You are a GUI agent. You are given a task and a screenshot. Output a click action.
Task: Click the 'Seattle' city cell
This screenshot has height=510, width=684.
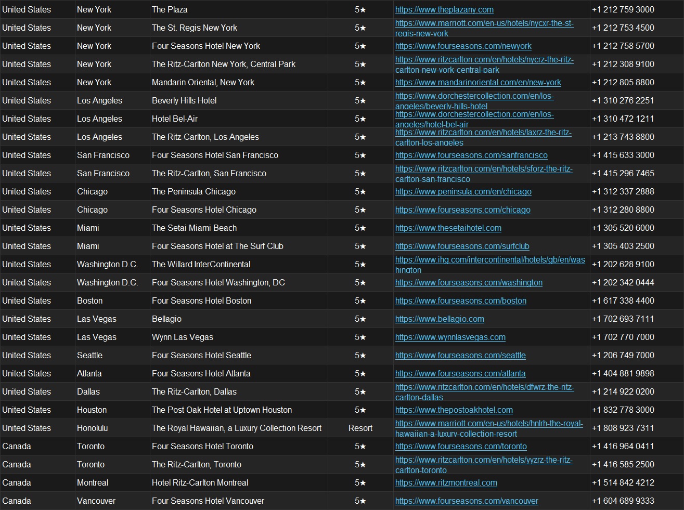point(112,355)
